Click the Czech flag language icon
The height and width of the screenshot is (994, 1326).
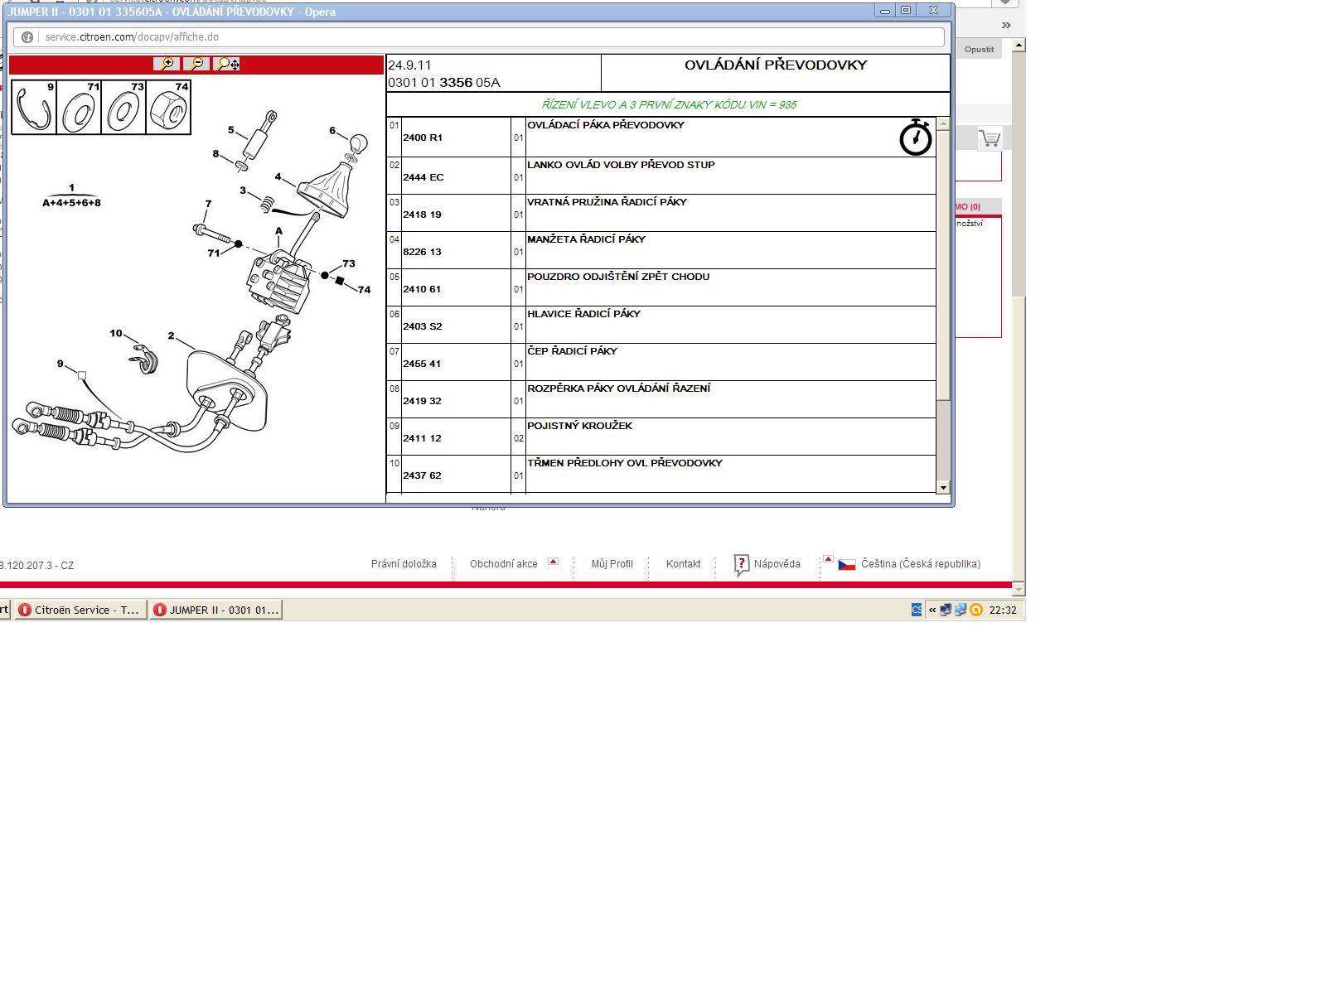(847, 565)
